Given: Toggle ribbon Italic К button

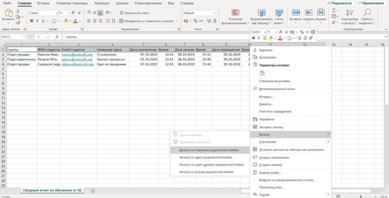Looking at the screenshot, I should coord(37,21).
